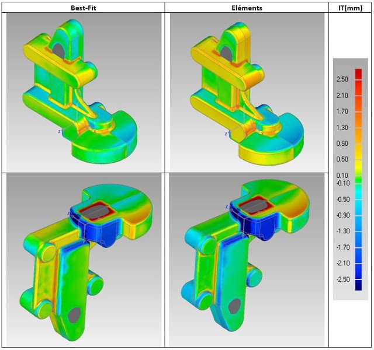Click the 0.50 scale label
This screenshot has height=350, width=374.
342,159
